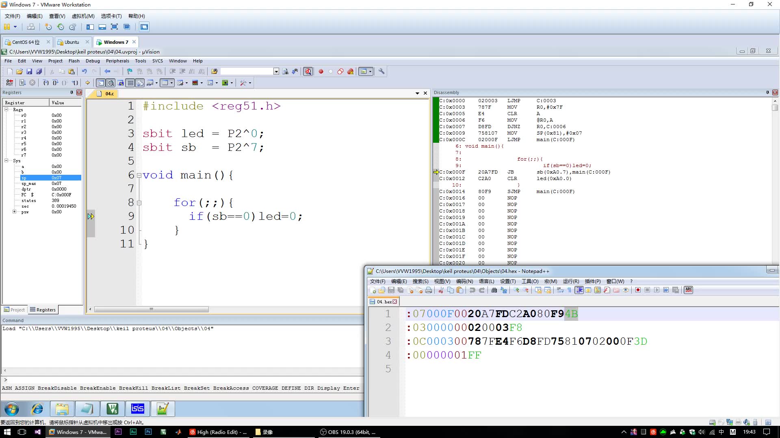Click the Notepad++ Find binoculars icon
The image size is (780, 438).
(494, 290)
